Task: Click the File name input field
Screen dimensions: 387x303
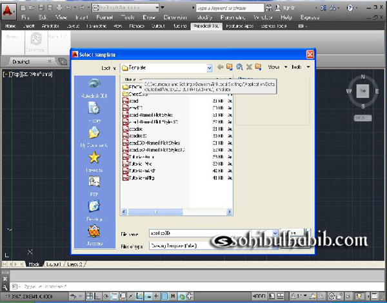Action: (211, 233)
